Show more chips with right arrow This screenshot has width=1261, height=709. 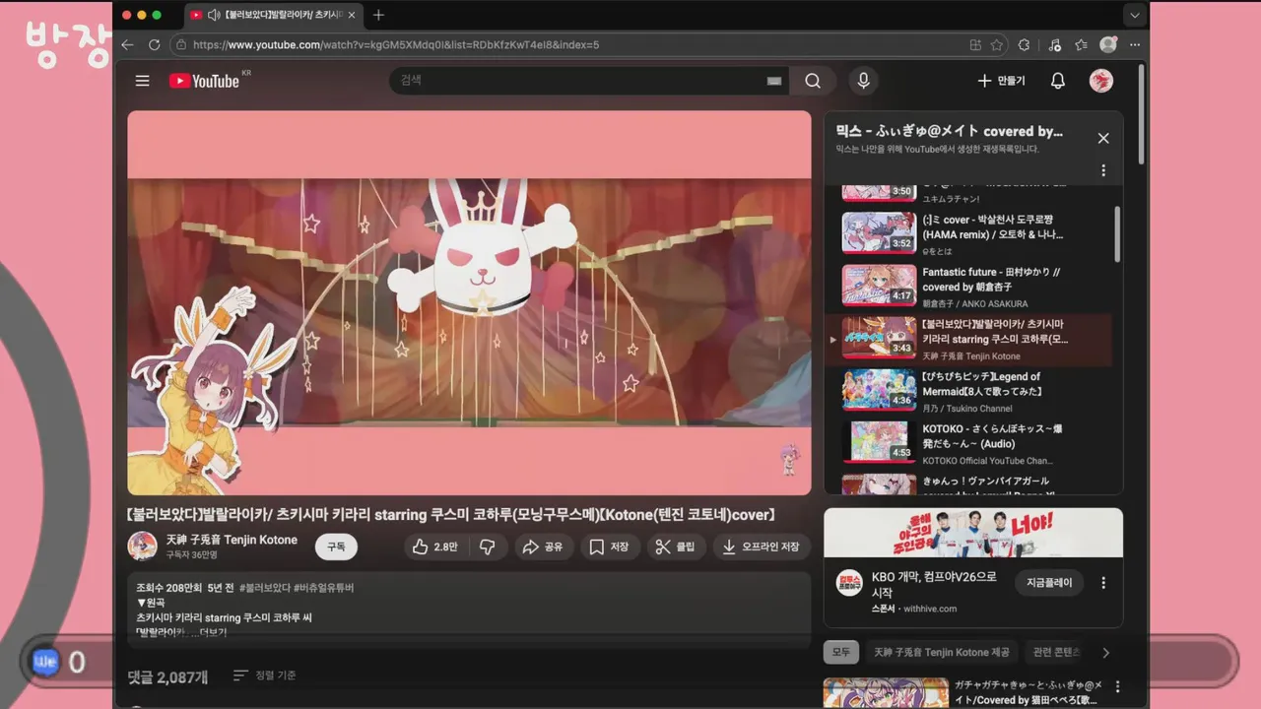click(1105, 652)
